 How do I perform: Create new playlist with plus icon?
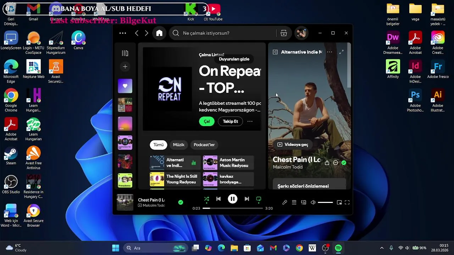click(125, 67)
